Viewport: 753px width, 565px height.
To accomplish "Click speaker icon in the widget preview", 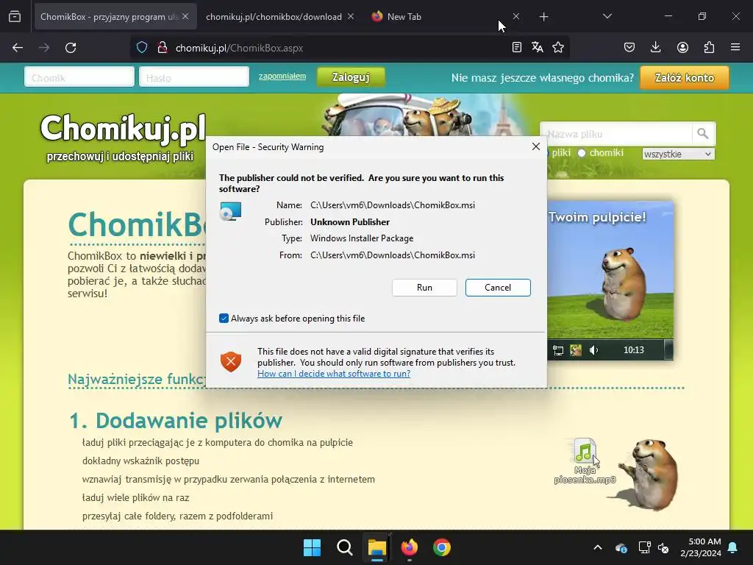I will pos(593,350).
